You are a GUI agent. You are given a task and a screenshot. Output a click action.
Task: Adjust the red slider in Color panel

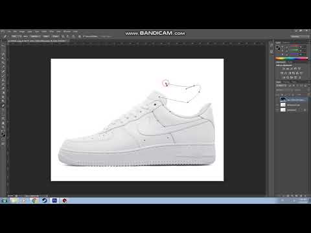pyautogui.click(x=295, y=46)
